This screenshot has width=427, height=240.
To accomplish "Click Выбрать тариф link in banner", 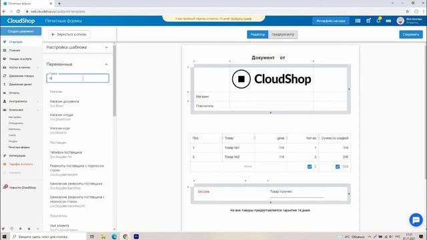I will (x=241, y=19).
